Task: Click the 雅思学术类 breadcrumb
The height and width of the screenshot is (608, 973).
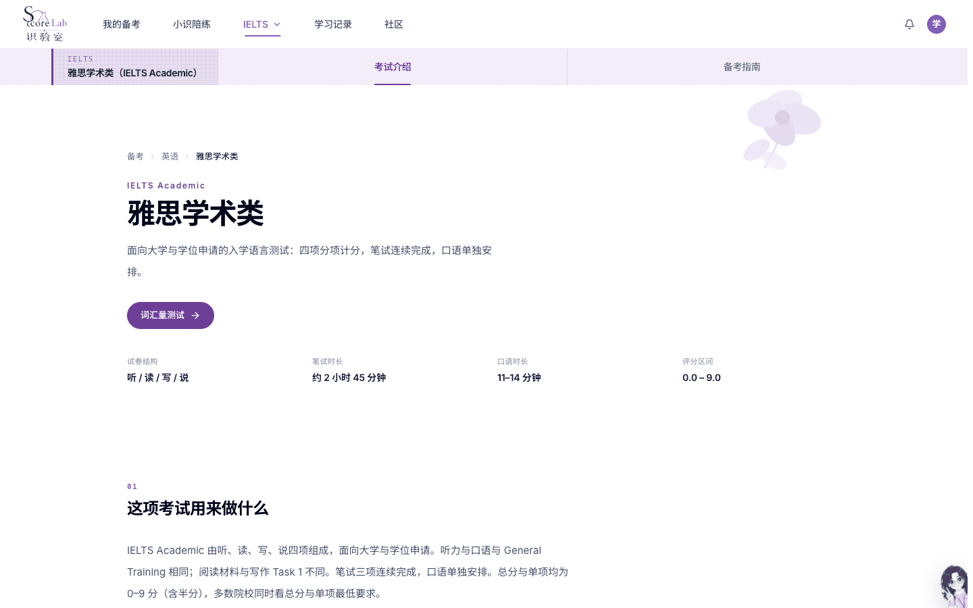Action: [217, 157]
